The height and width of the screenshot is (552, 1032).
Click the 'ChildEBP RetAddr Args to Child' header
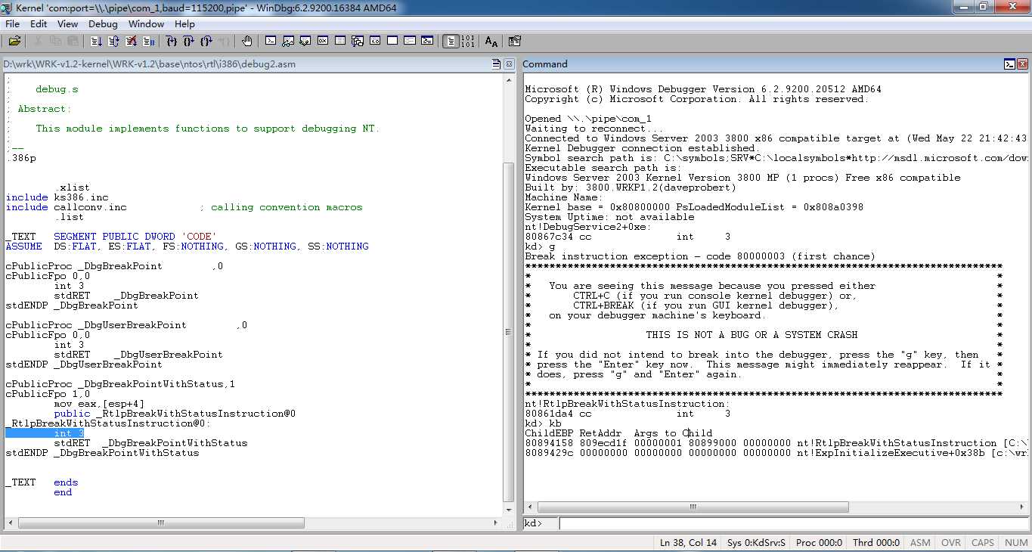(x=618, y=433)
